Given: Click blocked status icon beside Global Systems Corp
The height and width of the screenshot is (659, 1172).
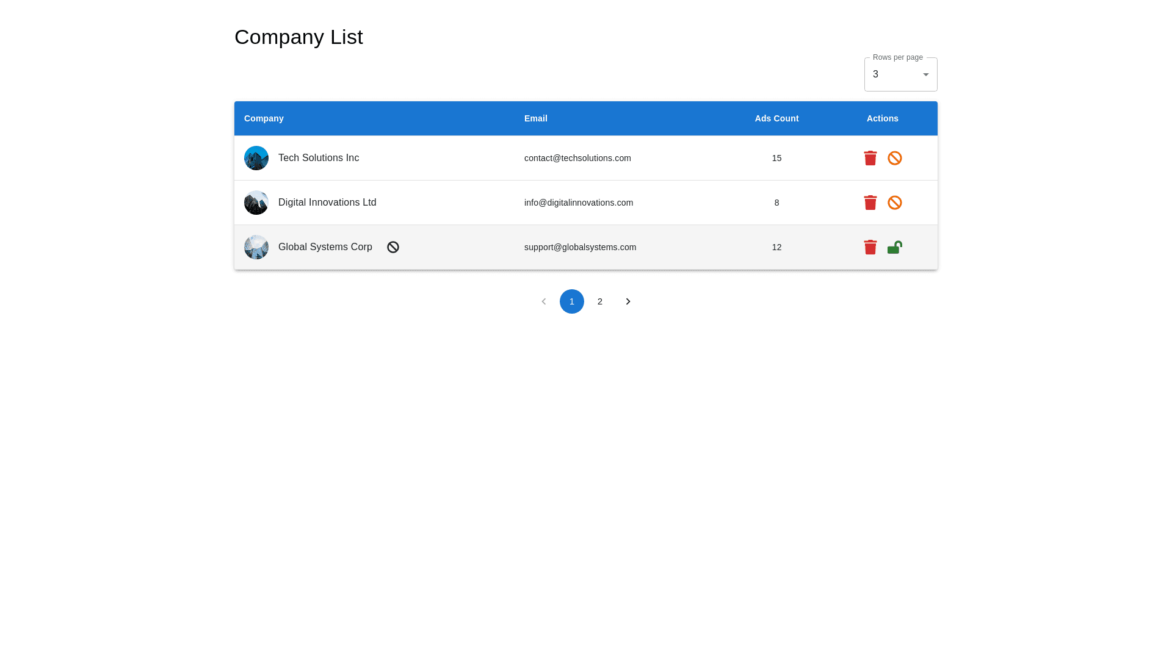Looking at the screenshot, I should click(x=393, y=247).
